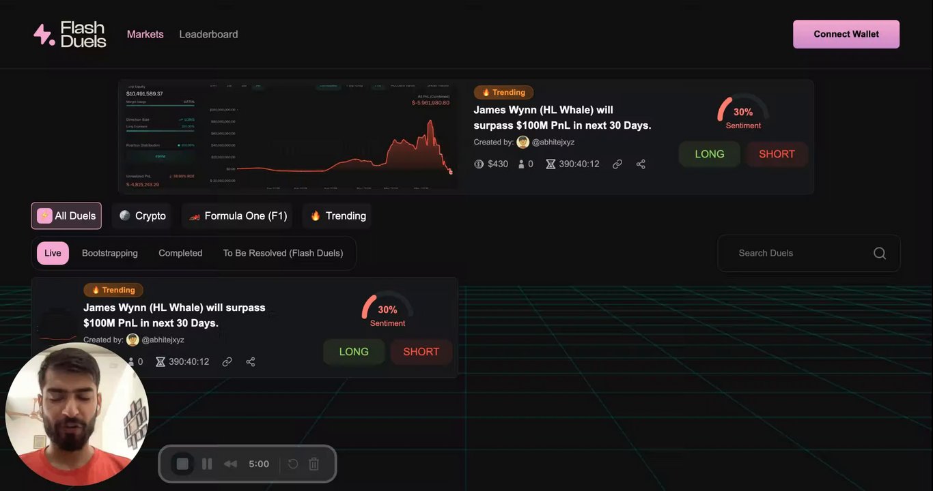The height and width of the screenshot is (491, 933).
Task: Click the @abhitejxyz creator name in banner
Action: tap(553, 142)
